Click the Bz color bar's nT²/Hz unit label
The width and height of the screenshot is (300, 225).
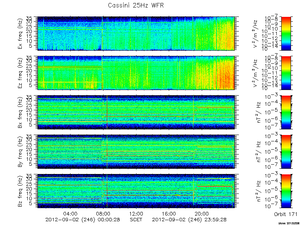pos(258,191)
